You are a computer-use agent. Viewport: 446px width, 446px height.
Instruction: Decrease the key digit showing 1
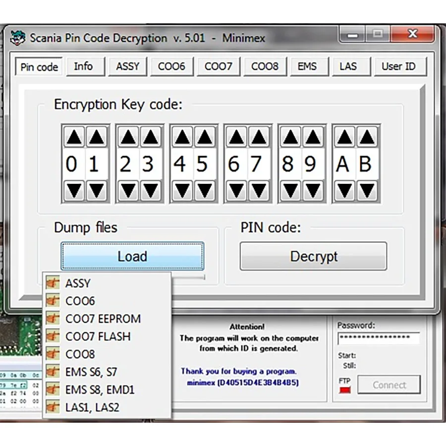pyautogui.click(x=97, y=190)
